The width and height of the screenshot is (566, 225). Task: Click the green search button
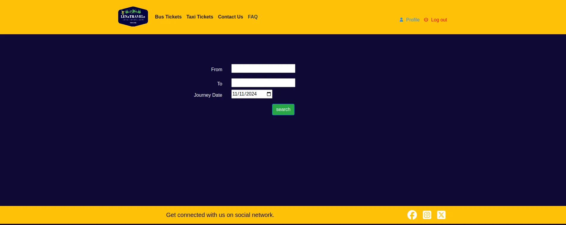[x=283, y=110]
